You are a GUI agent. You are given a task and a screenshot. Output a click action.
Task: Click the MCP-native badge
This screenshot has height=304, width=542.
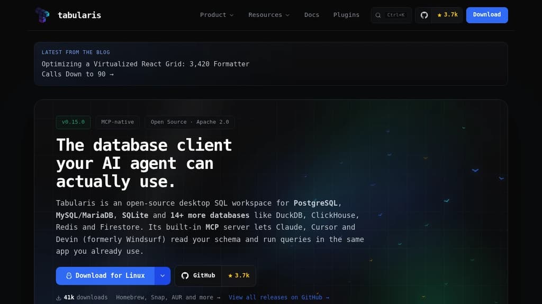tap(117, 122)
